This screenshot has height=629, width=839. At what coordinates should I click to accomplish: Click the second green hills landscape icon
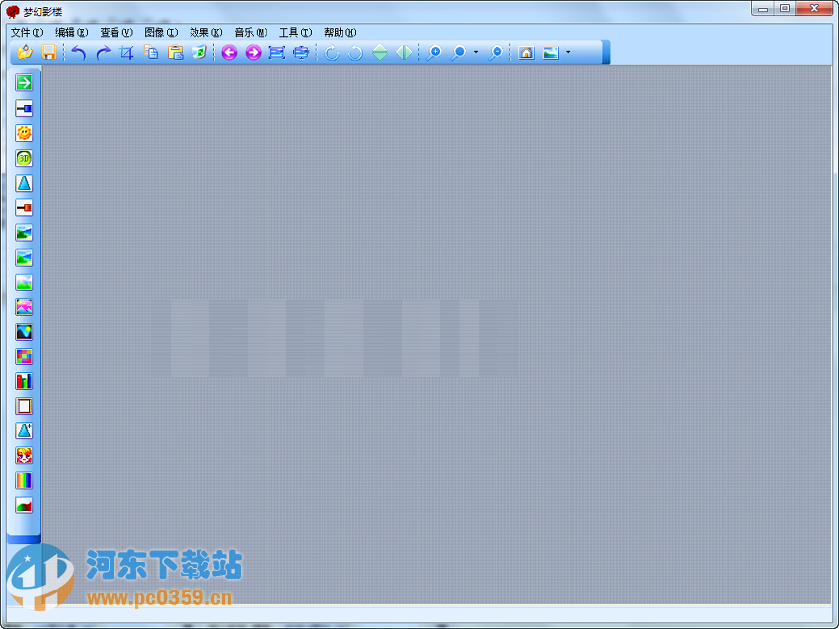[24, 258]
